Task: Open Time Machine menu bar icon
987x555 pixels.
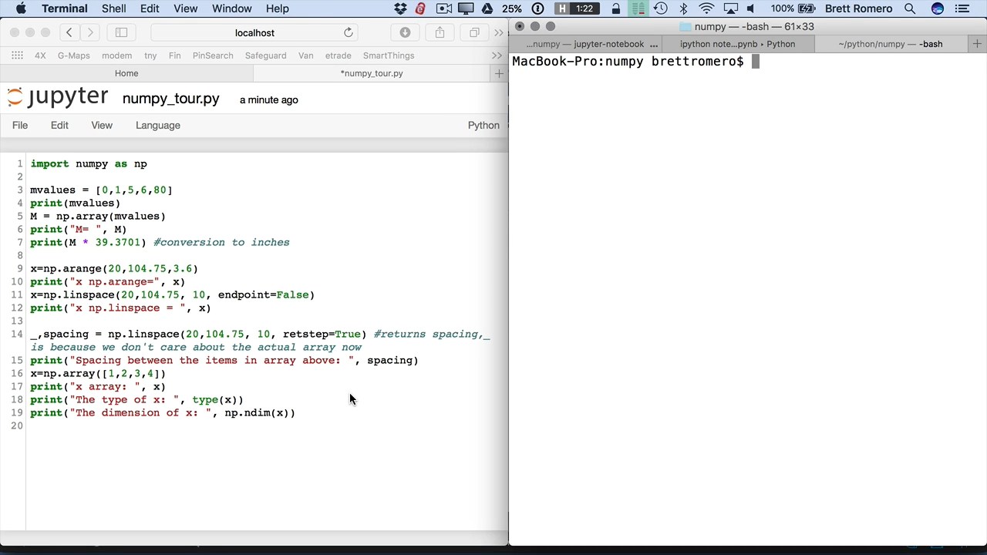Action: pos(661,8)
